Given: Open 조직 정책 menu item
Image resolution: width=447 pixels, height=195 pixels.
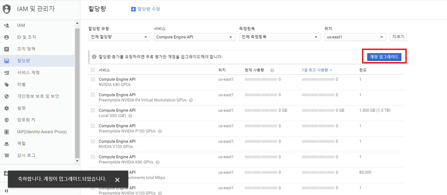Looking at the screenshot, I should coord(37,49).
